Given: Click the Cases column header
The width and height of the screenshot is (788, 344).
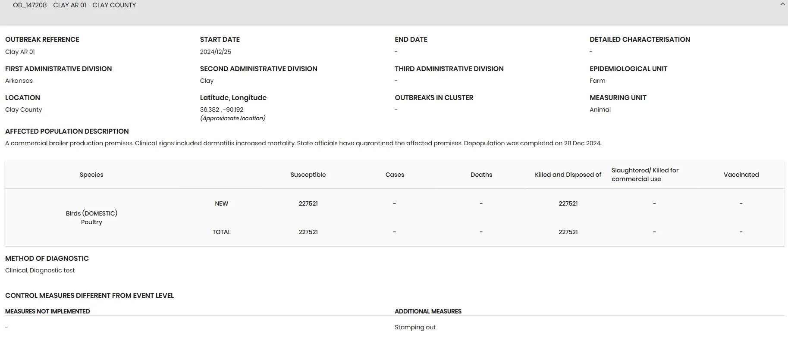Looking at the screenshot, I should (x=395, y=175).
